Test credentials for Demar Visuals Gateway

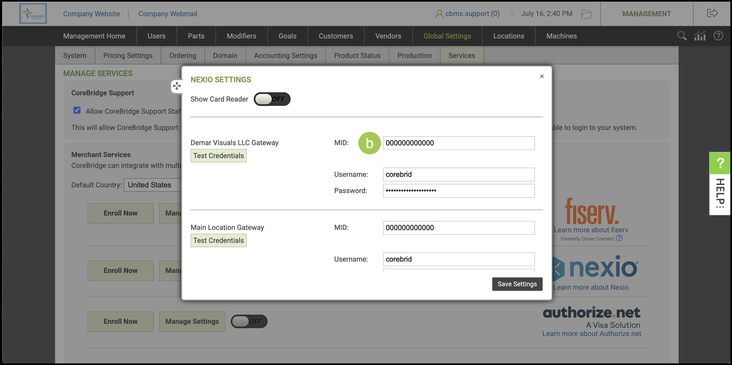pos(218,155)
